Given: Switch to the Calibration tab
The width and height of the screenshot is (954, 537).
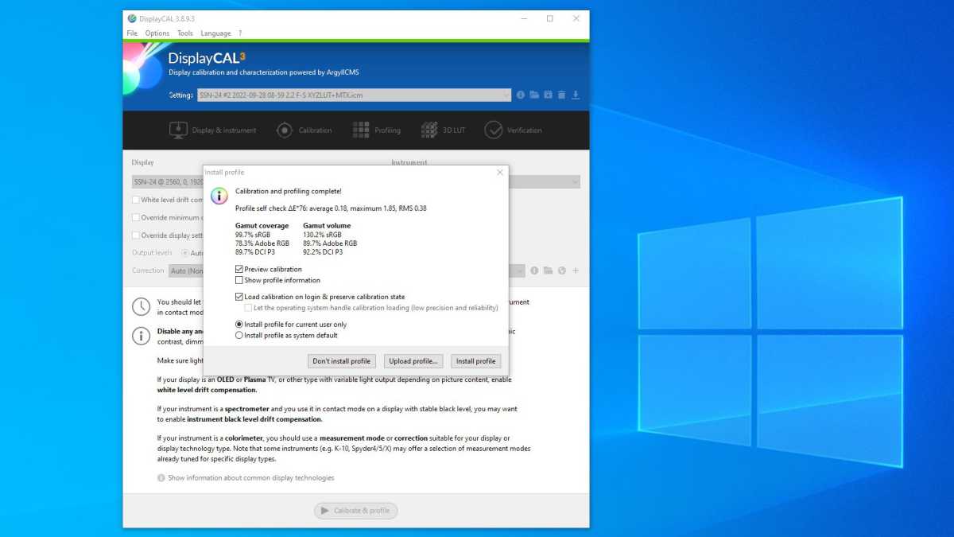Looking at the screenshot, I should click(x=304, y=130).
